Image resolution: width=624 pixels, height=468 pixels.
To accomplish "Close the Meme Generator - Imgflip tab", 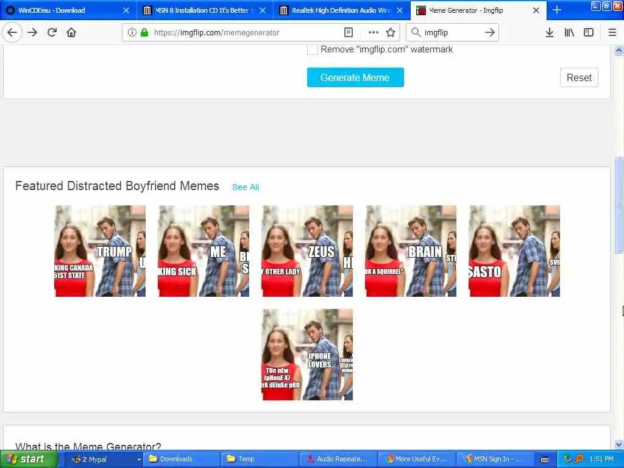I will tap(536, 10).
